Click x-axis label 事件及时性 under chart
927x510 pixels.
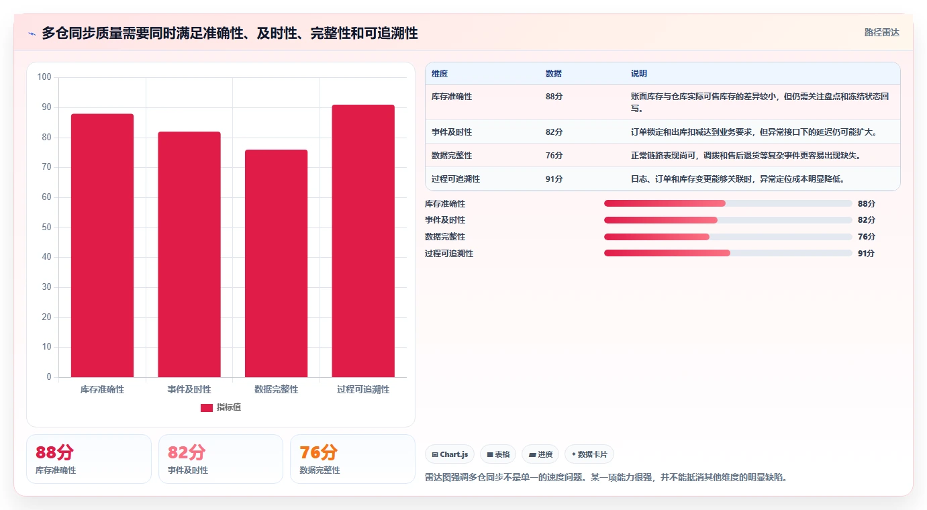tap(189, 389)
